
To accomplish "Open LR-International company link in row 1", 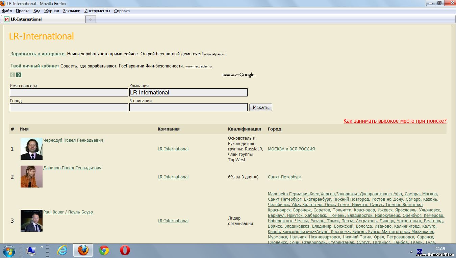I will [x=173, y=149].
